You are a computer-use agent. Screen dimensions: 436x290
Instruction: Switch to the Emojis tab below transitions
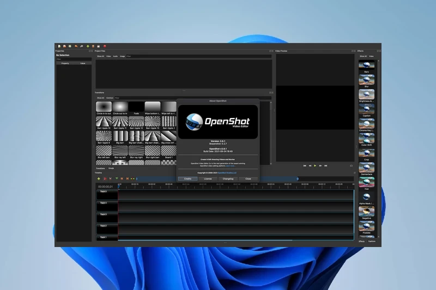111,168
